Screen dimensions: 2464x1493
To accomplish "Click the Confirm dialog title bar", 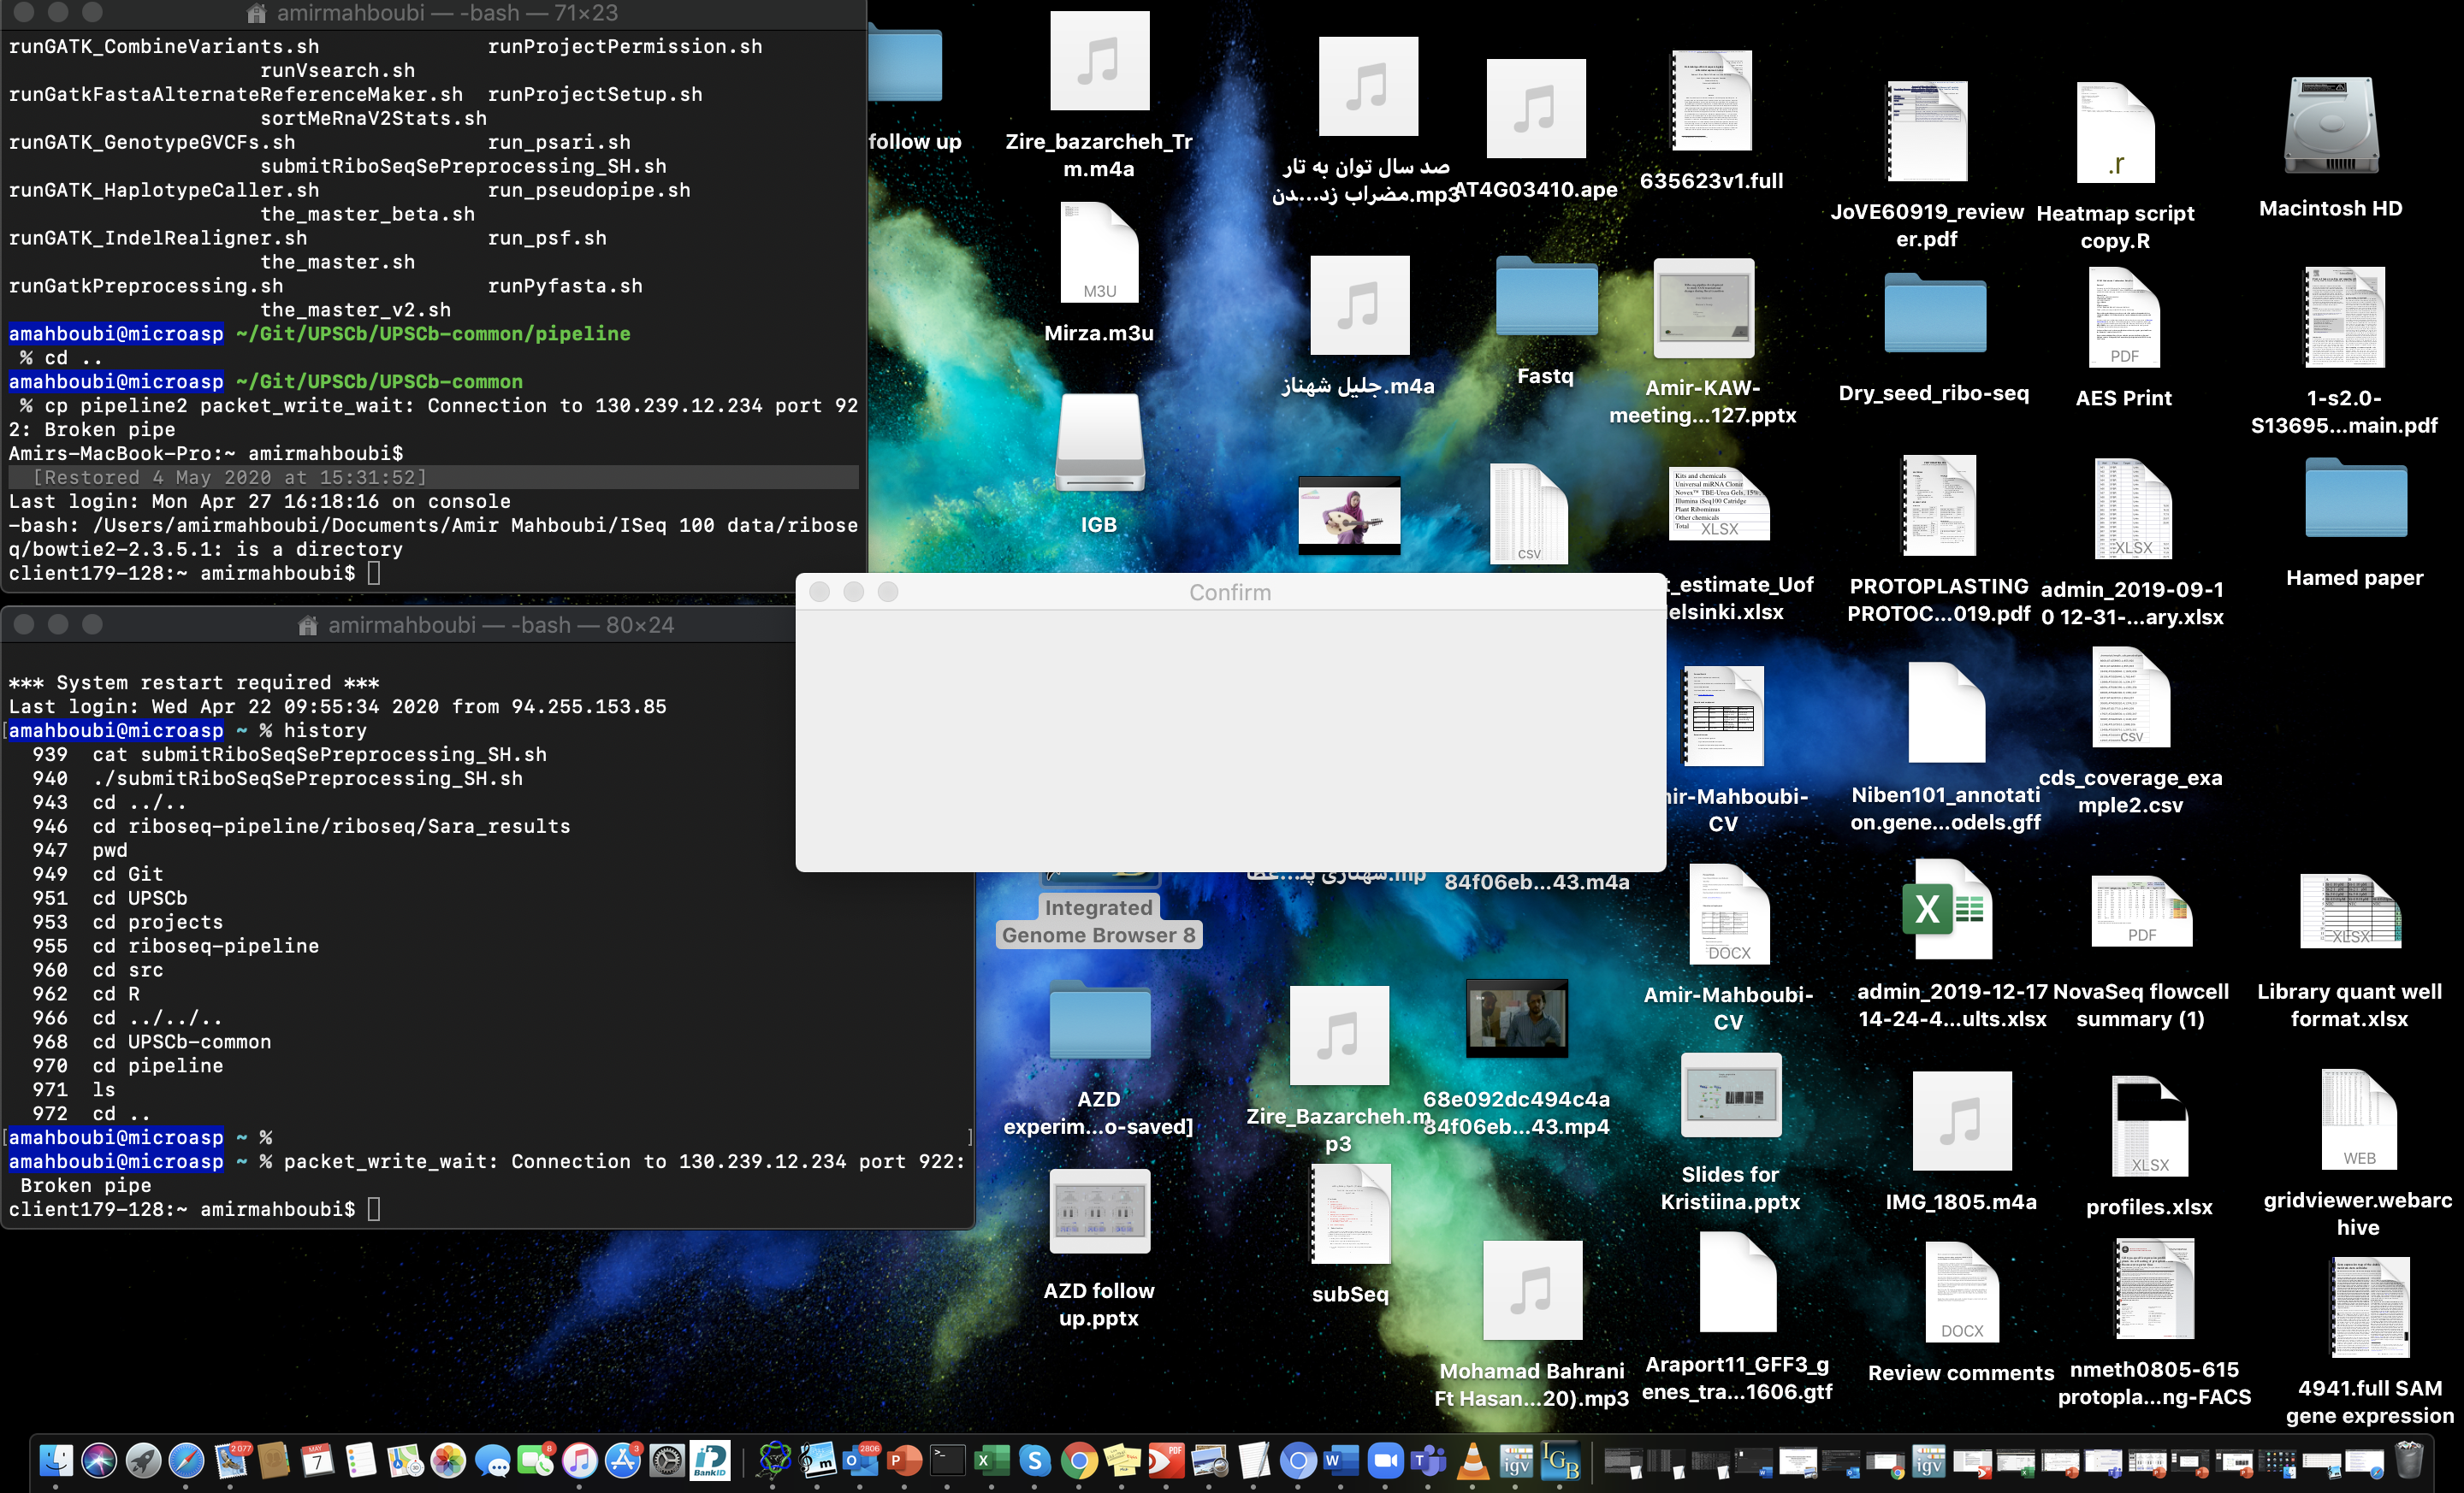I will pyautogui.click(x=1230, y=593).
